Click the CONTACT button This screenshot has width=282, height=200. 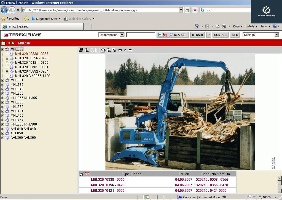pos(220,35)
